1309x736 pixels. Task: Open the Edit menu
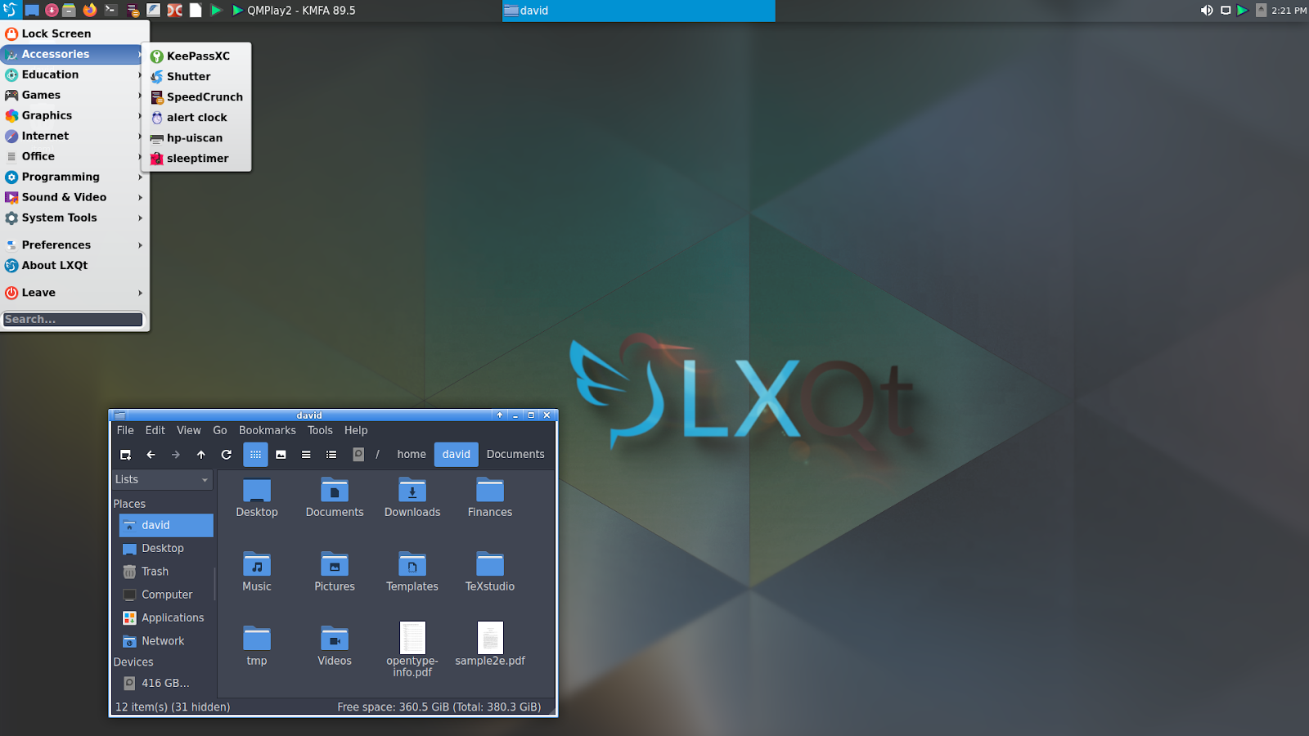pyautogui.click(x=155, y=430)
